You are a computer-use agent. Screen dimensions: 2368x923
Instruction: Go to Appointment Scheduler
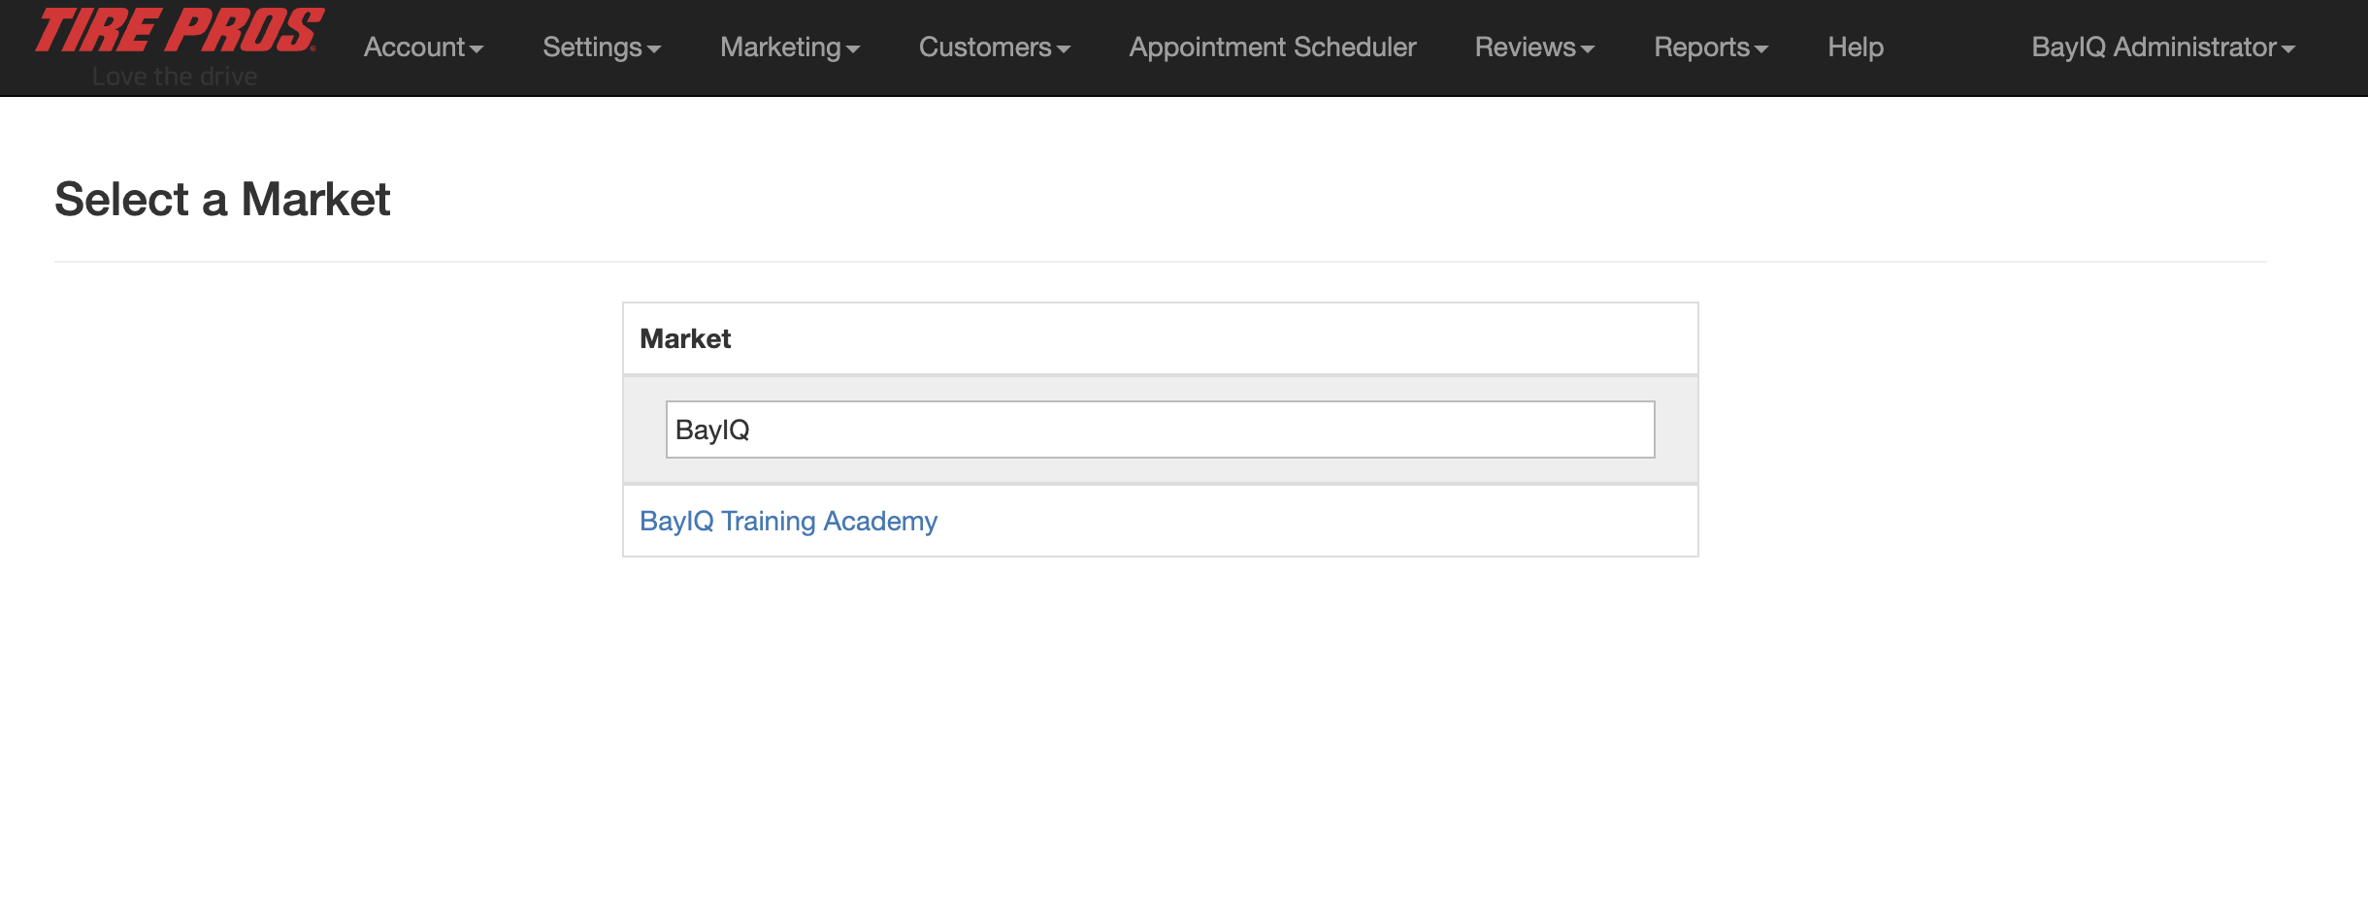(x=1272, y=47)
